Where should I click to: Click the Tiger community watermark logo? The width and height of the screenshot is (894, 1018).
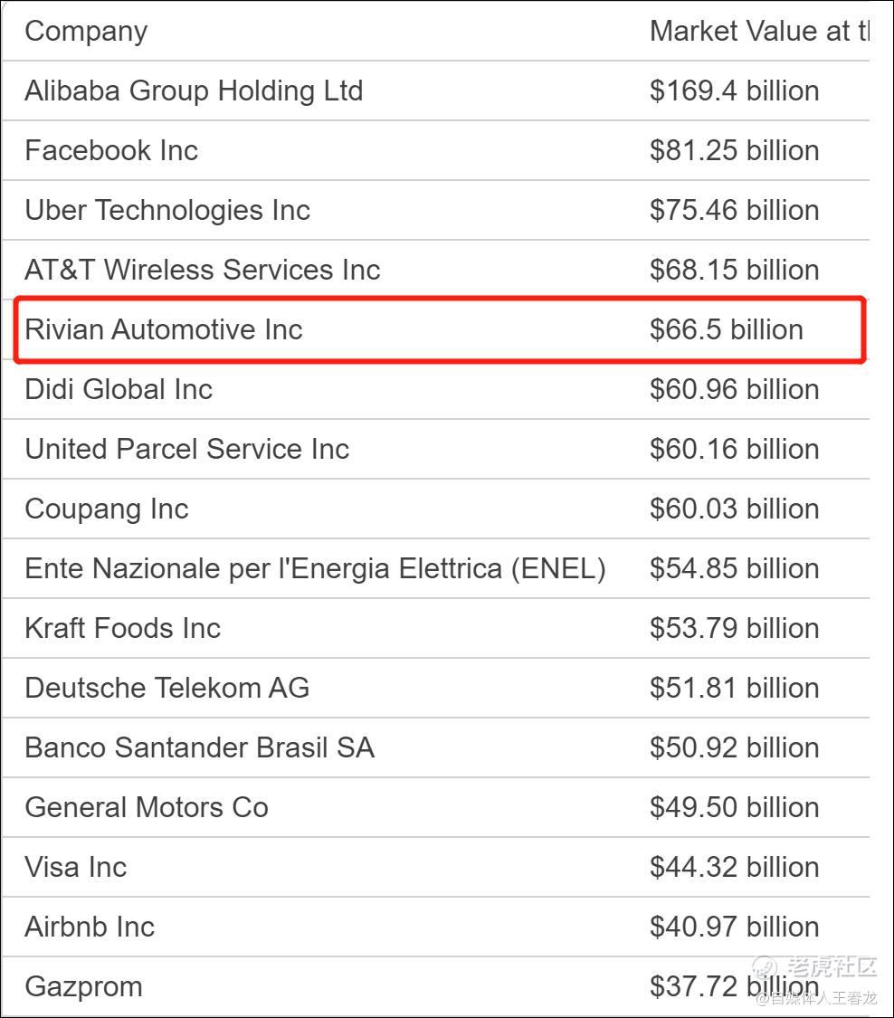(x=814, y=967)
